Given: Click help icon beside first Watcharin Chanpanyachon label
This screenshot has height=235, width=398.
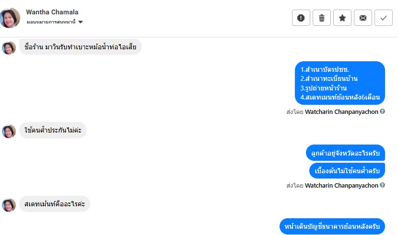Looking at the screenshot, I should pyautogui.click(x=383, y=111).
